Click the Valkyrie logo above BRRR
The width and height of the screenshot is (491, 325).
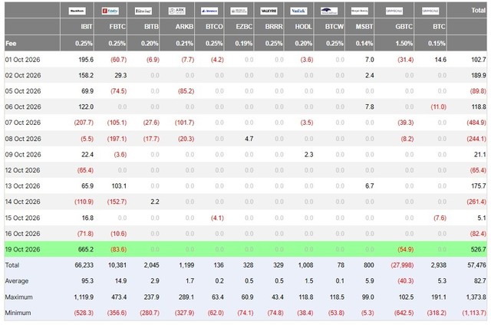[269, 11]
